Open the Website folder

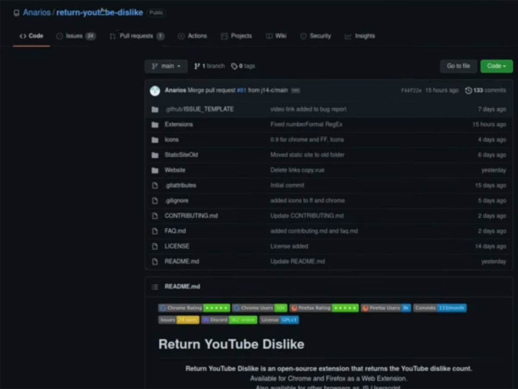175,170
